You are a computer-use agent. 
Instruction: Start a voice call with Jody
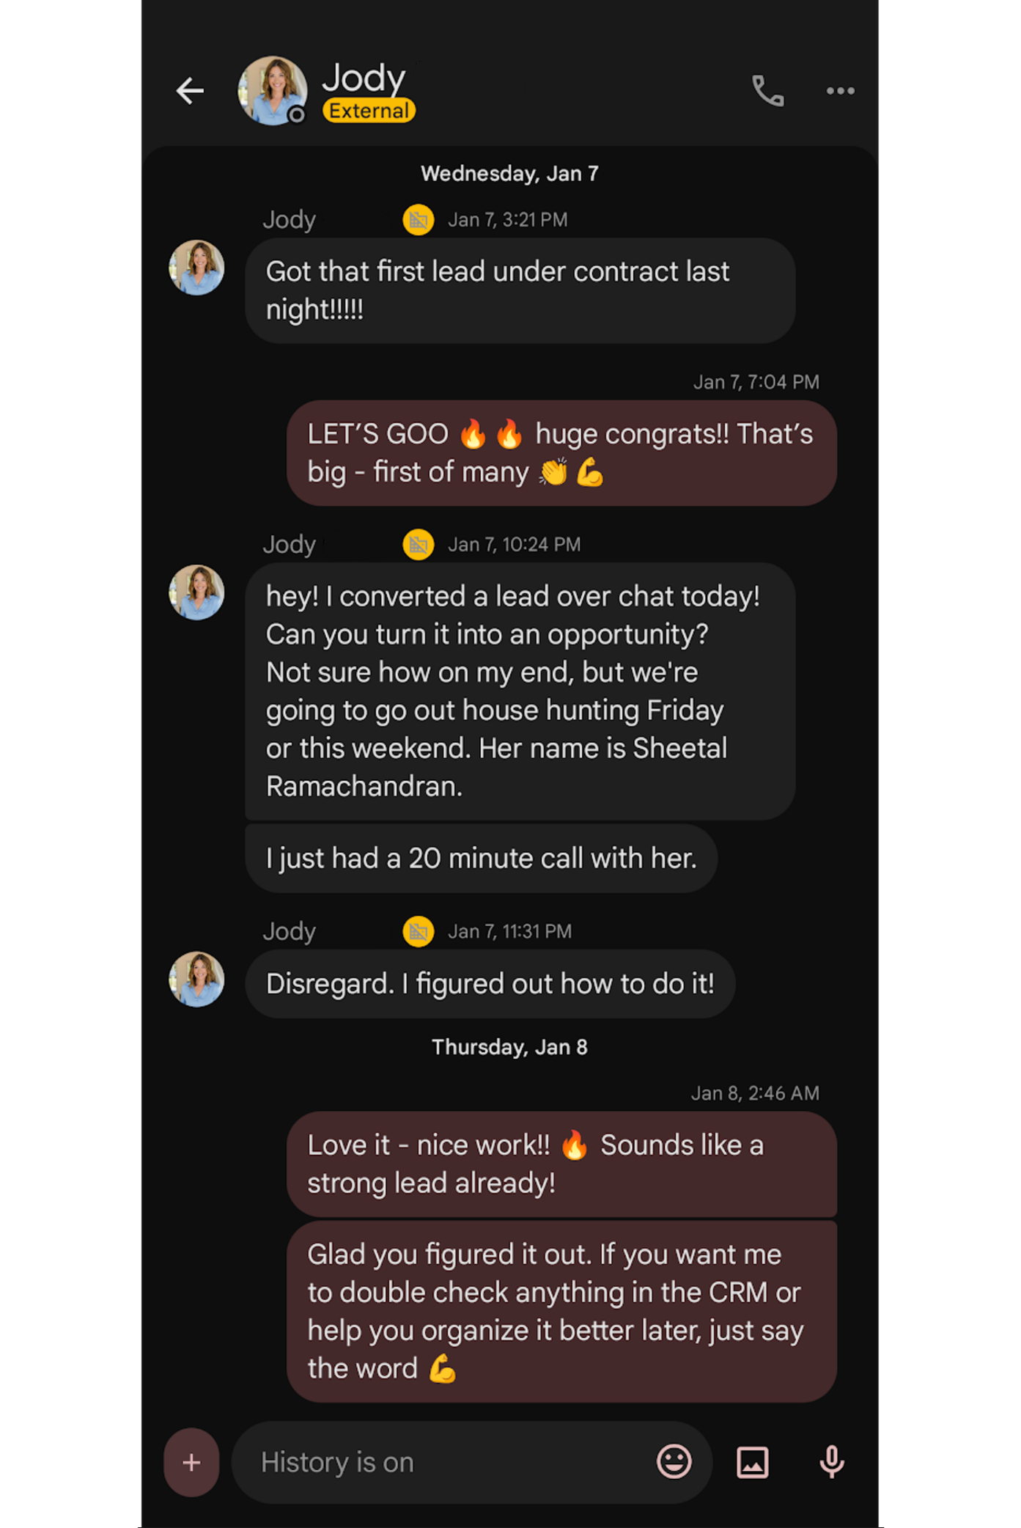767,91
